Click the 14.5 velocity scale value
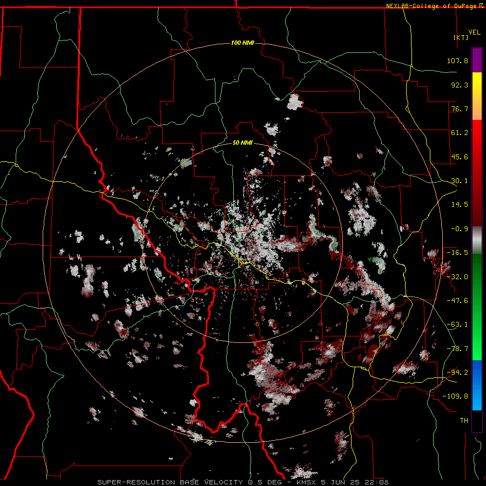Screen dimensions: 486x486 click(460, 205)
